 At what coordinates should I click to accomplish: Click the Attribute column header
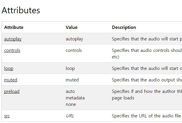click(x=14, y=27)
